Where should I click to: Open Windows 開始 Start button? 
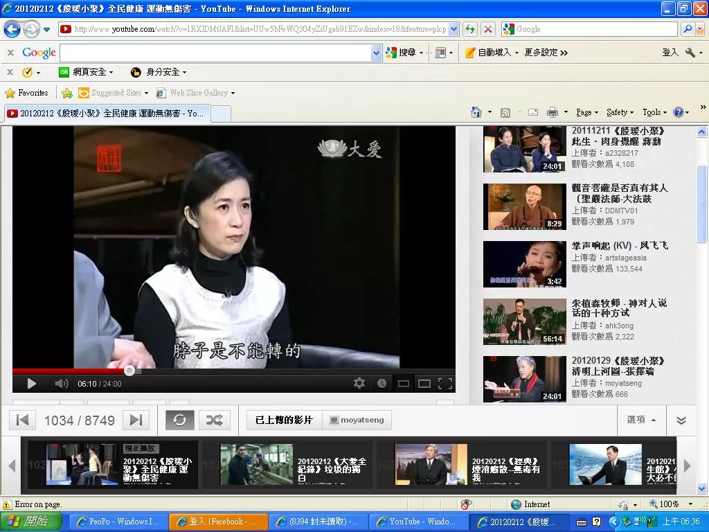pyautogui.click(x=30, y=522)
